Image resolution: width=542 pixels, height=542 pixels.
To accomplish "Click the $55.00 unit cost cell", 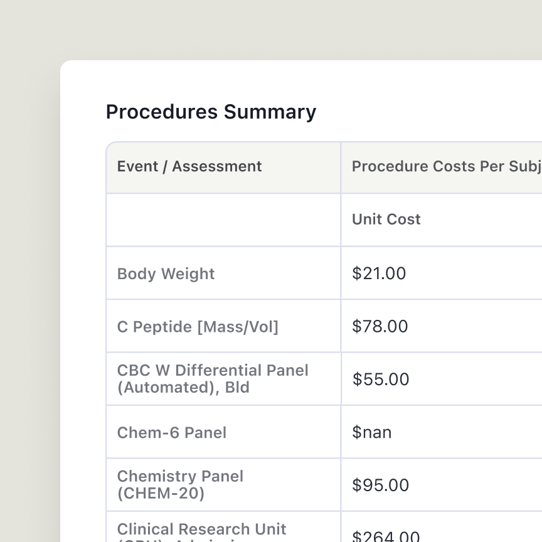I will click(x=381, y=379).
